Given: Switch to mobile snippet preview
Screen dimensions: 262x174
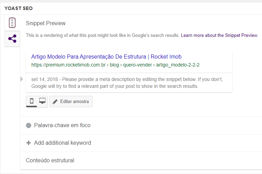Looking at the screenshot, I should (32, 101).
